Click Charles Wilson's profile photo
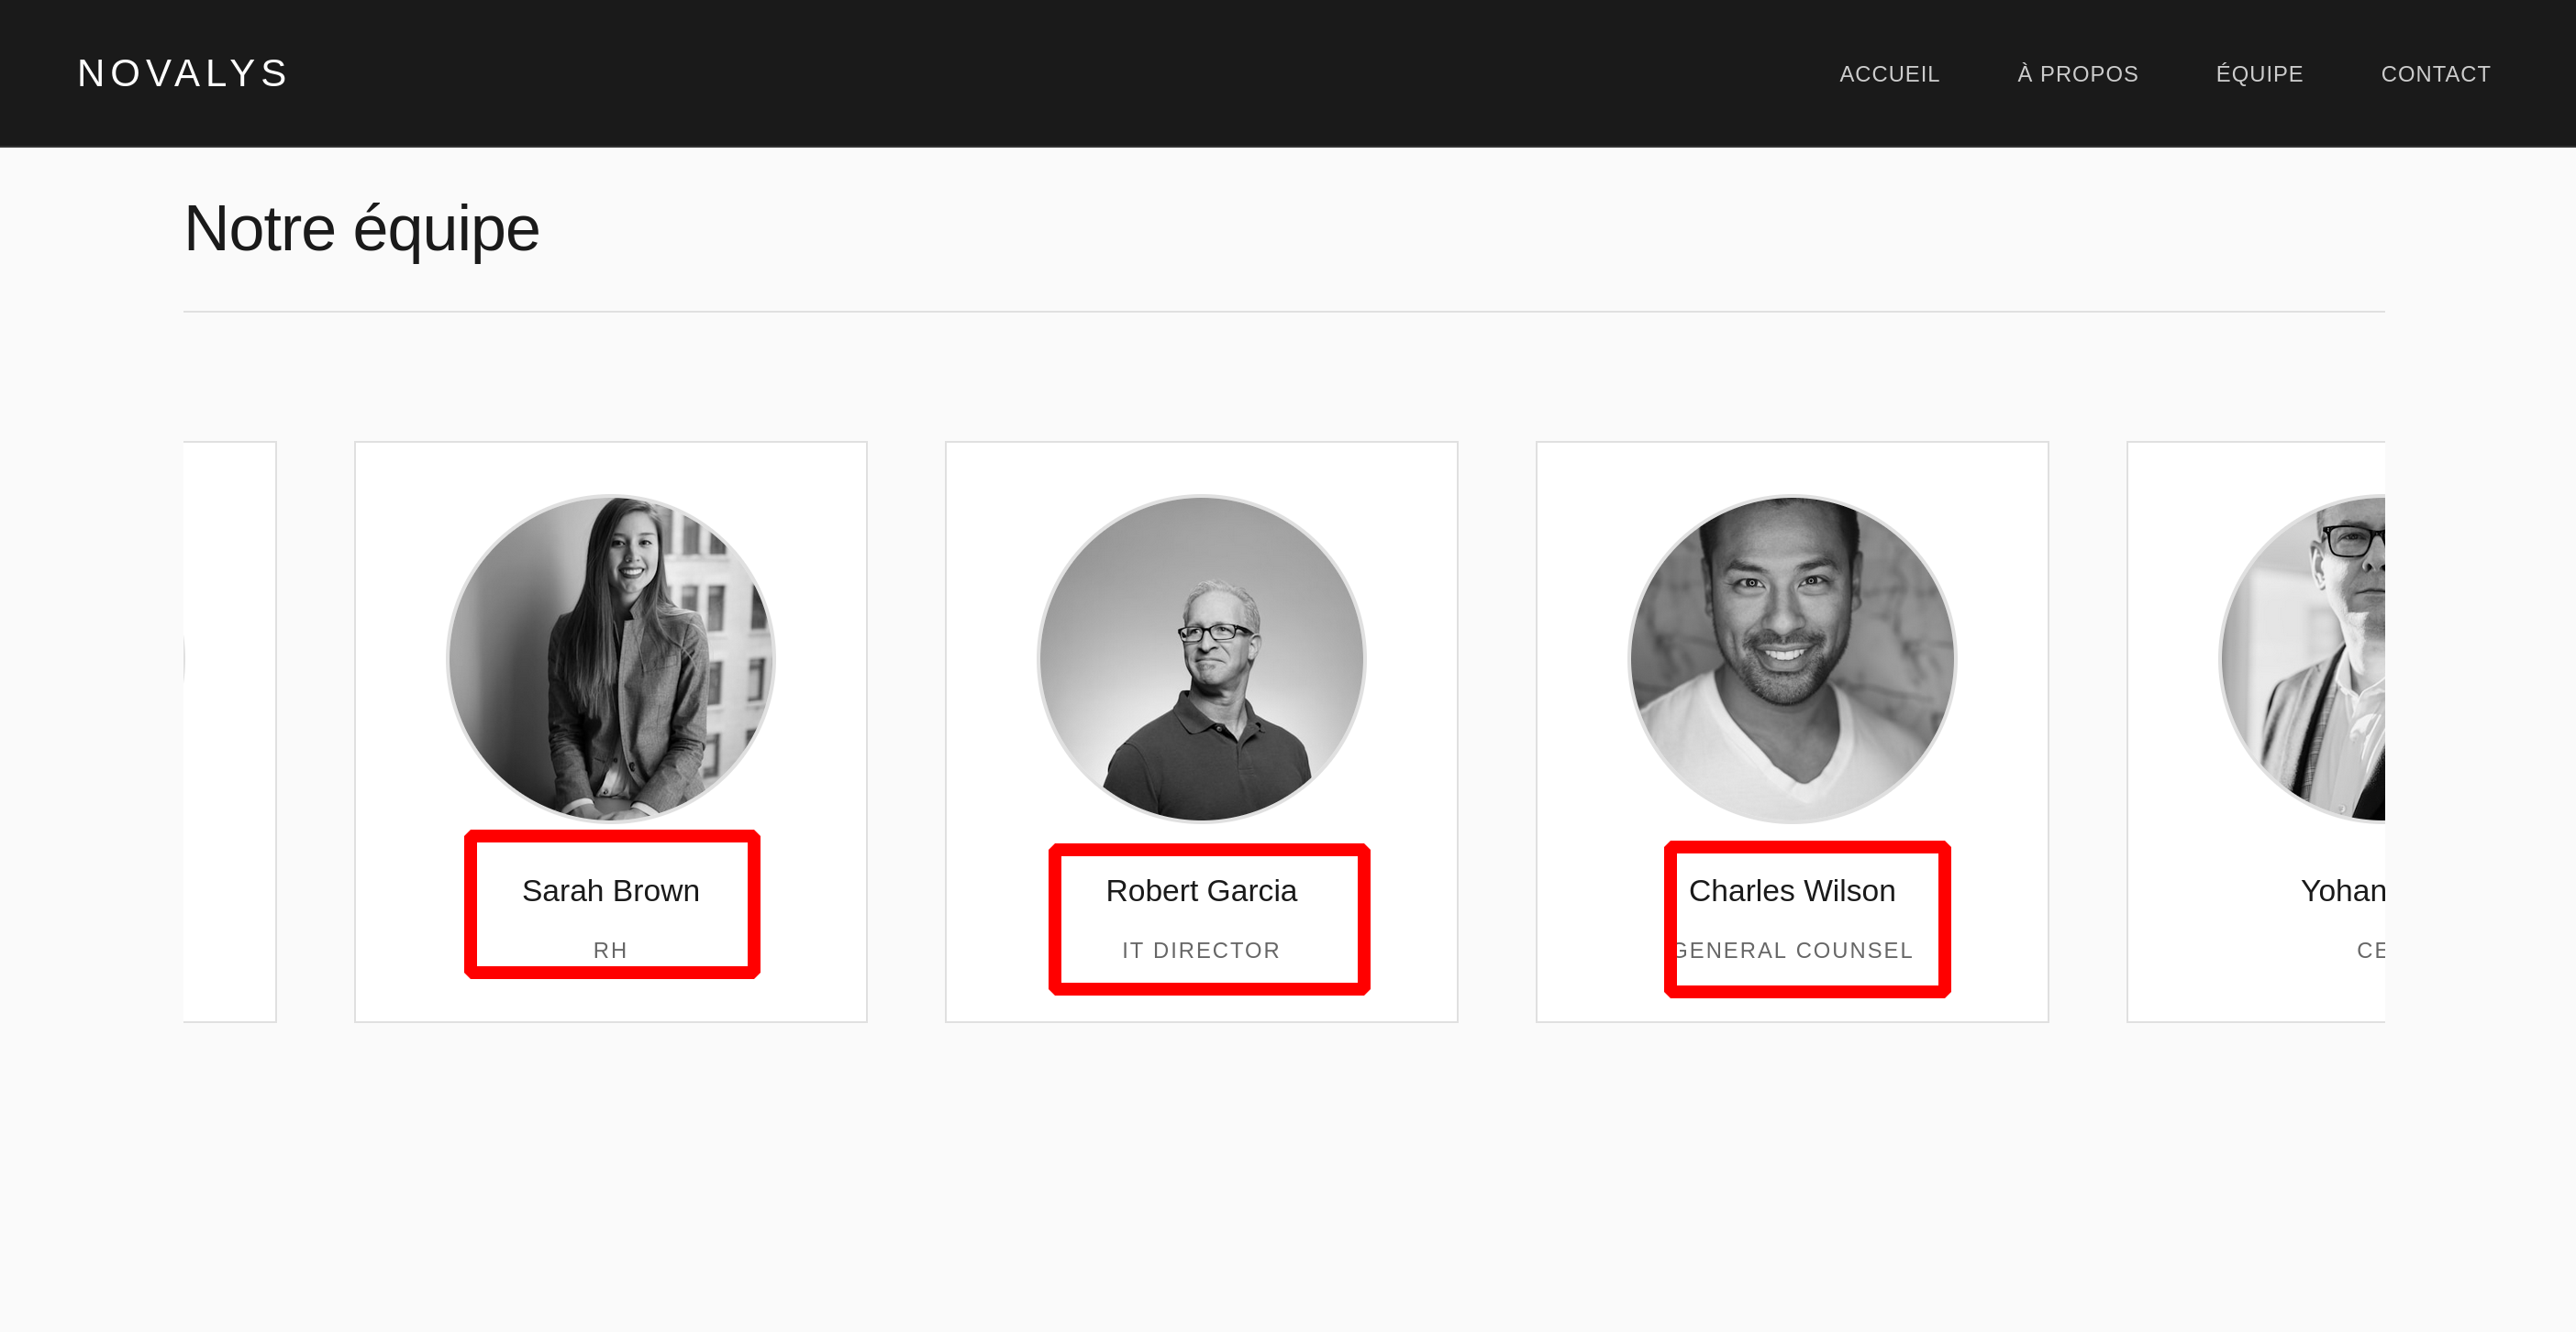2576x1332 pixels. tap(1792, 658)
